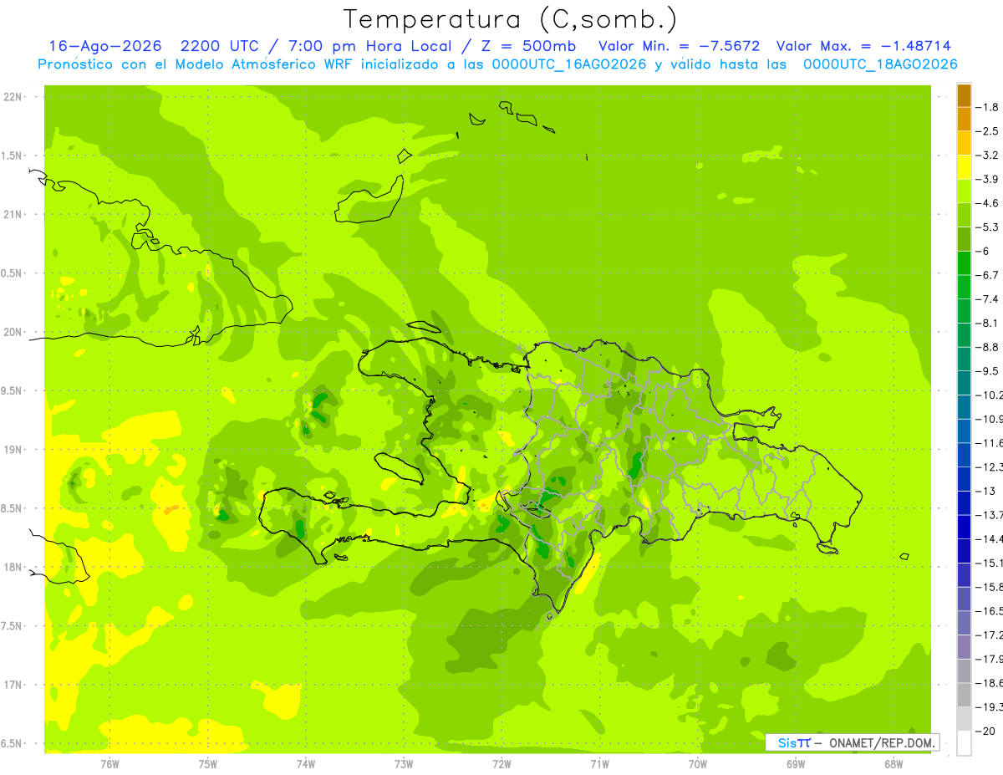
Task: Click the '70W' longitude label
Action: click(x=698, y=764)
